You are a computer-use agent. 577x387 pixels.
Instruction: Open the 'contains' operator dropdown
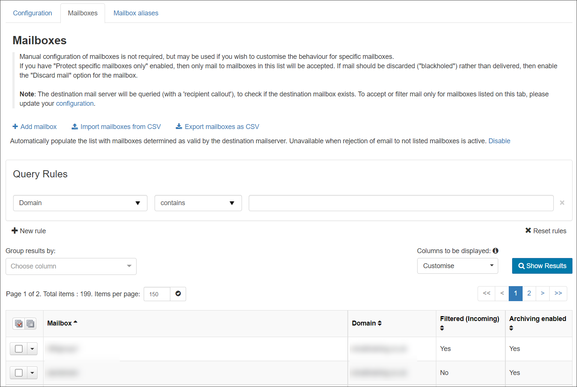click(x=198, y=203)
